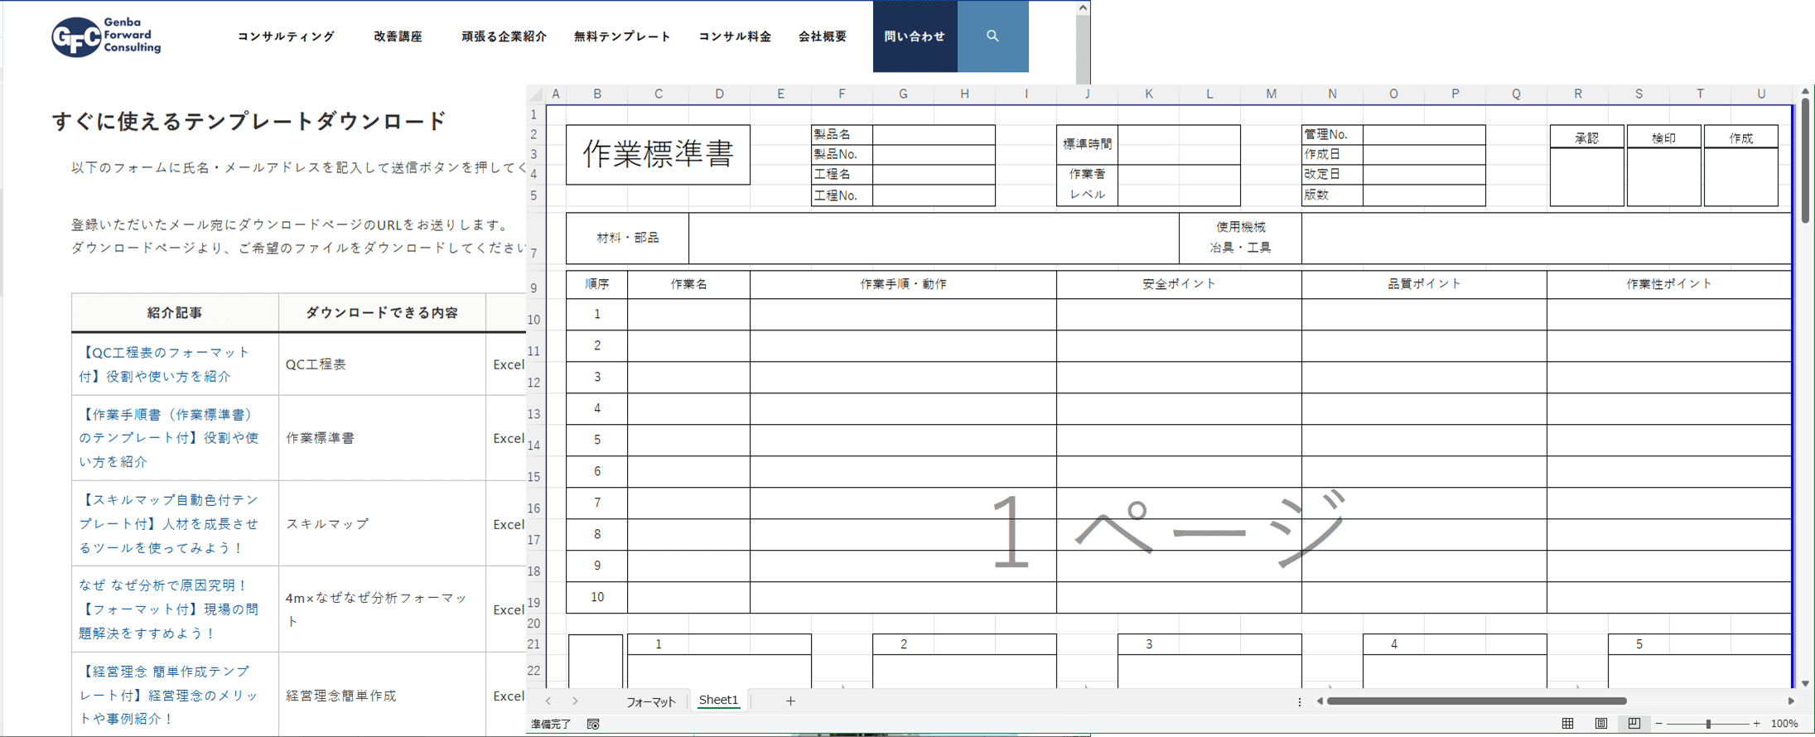The height and width of the screenshot is (737, 1815).
Task: Click the 問い合わせ button
Action: point(915,36)
